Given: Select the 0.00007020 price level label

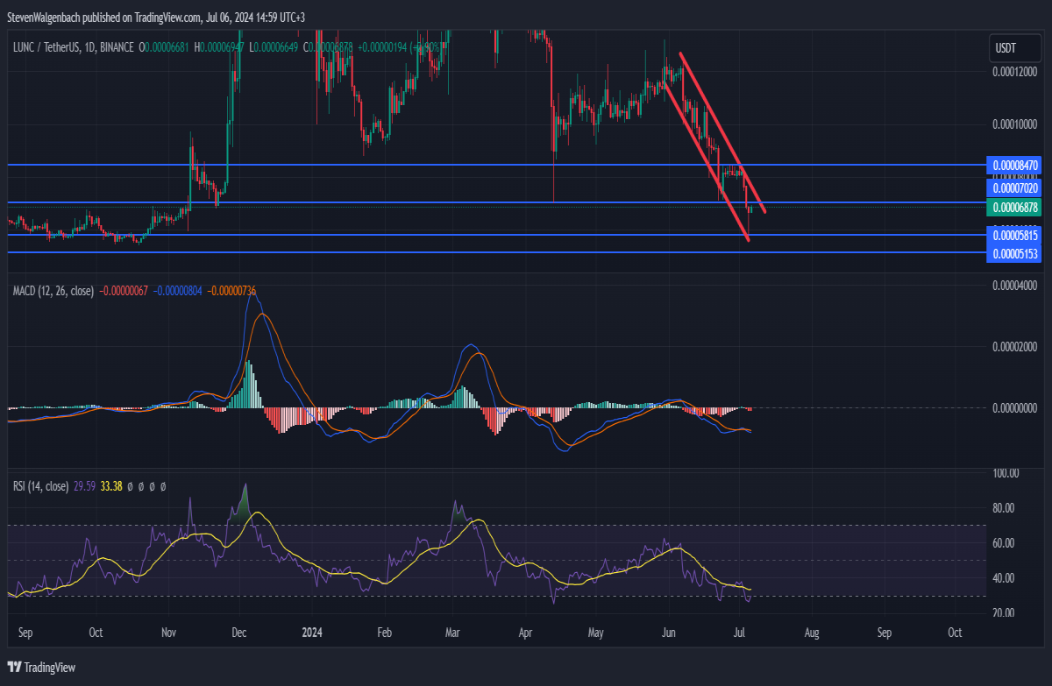Looking at the screenshot, I should (1015, 187).
